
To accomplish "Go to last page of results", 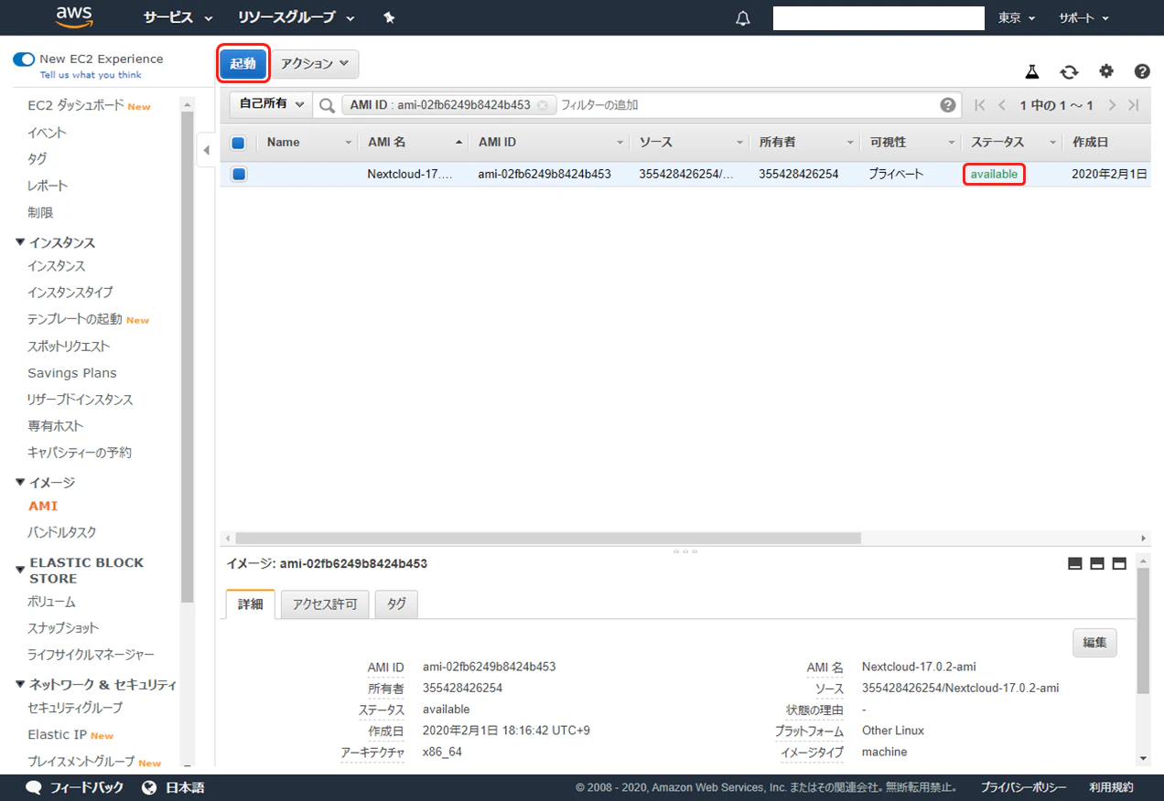I will pos(1134,105).
